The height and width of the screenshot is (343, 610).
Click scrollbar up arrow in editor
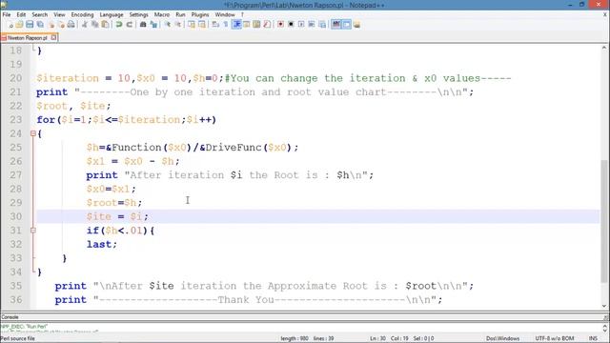coord(604,48)
